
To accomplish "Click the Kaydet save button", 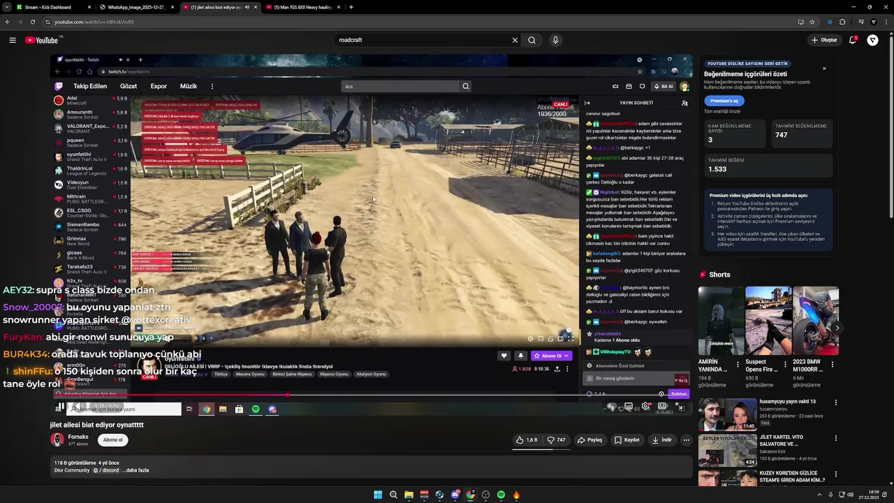I will [627, 440].
